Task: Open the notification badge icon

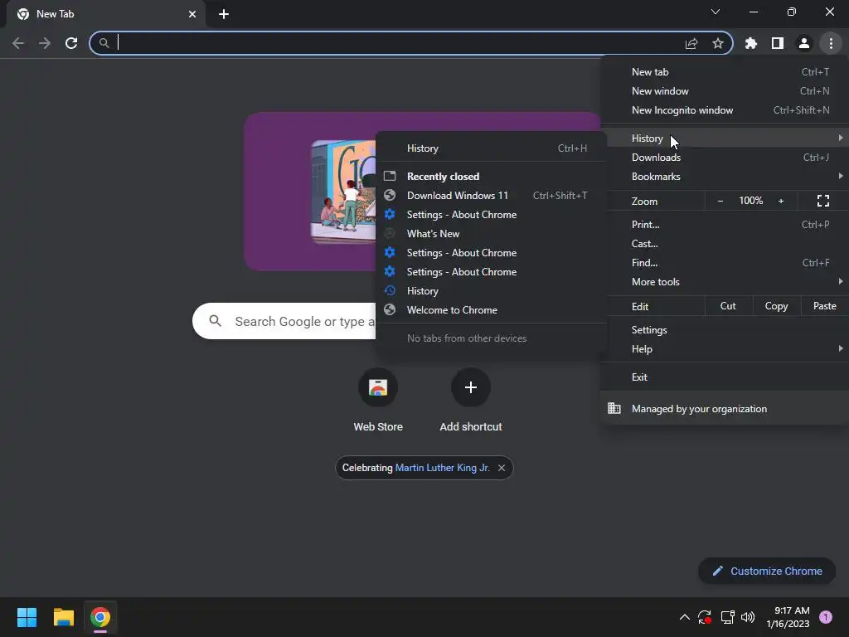Action: pos(826,617)
